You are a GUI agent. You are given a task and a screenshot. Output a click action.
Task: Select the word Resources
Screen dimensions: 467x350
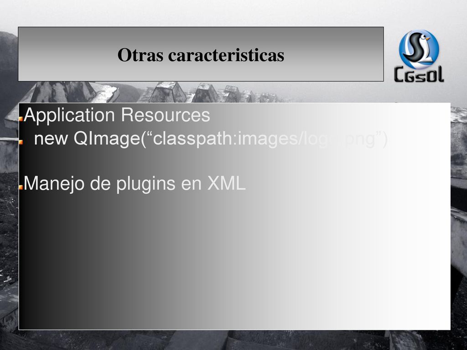click(x=166, y=115)
